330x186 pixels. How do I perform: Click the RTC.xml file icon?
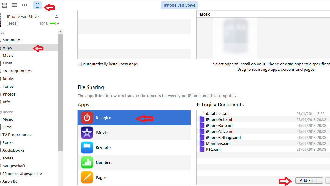(202, 149)
